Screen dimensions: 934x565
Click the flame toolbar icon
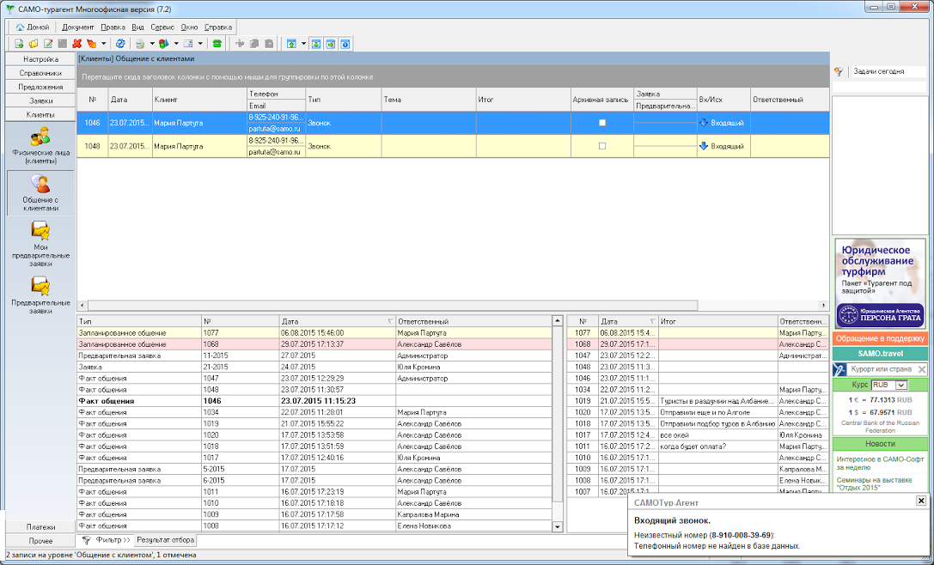tap(91, 44)
